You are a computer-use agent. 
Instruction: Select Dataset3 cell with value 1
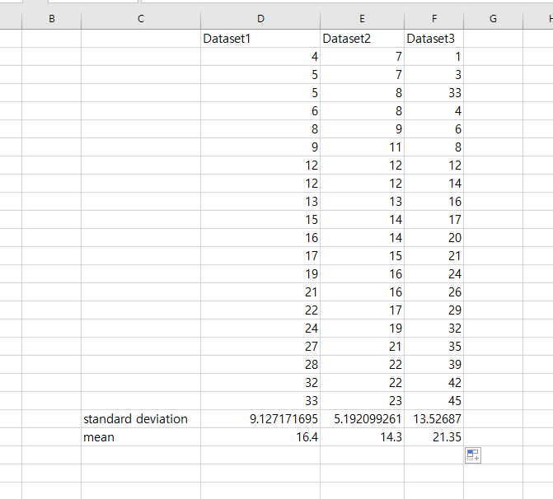point(433,56)
